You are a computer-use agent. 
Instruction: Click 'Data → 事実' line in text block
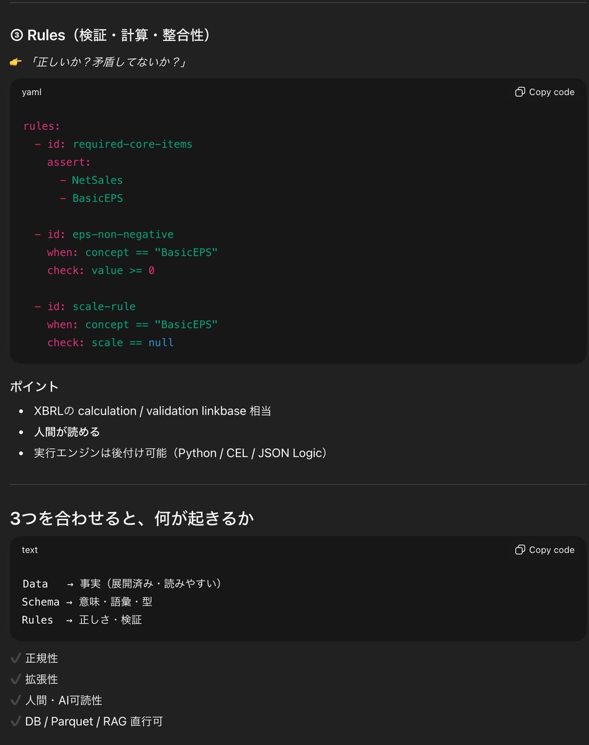pyautogui.click(x=122, y=584)
